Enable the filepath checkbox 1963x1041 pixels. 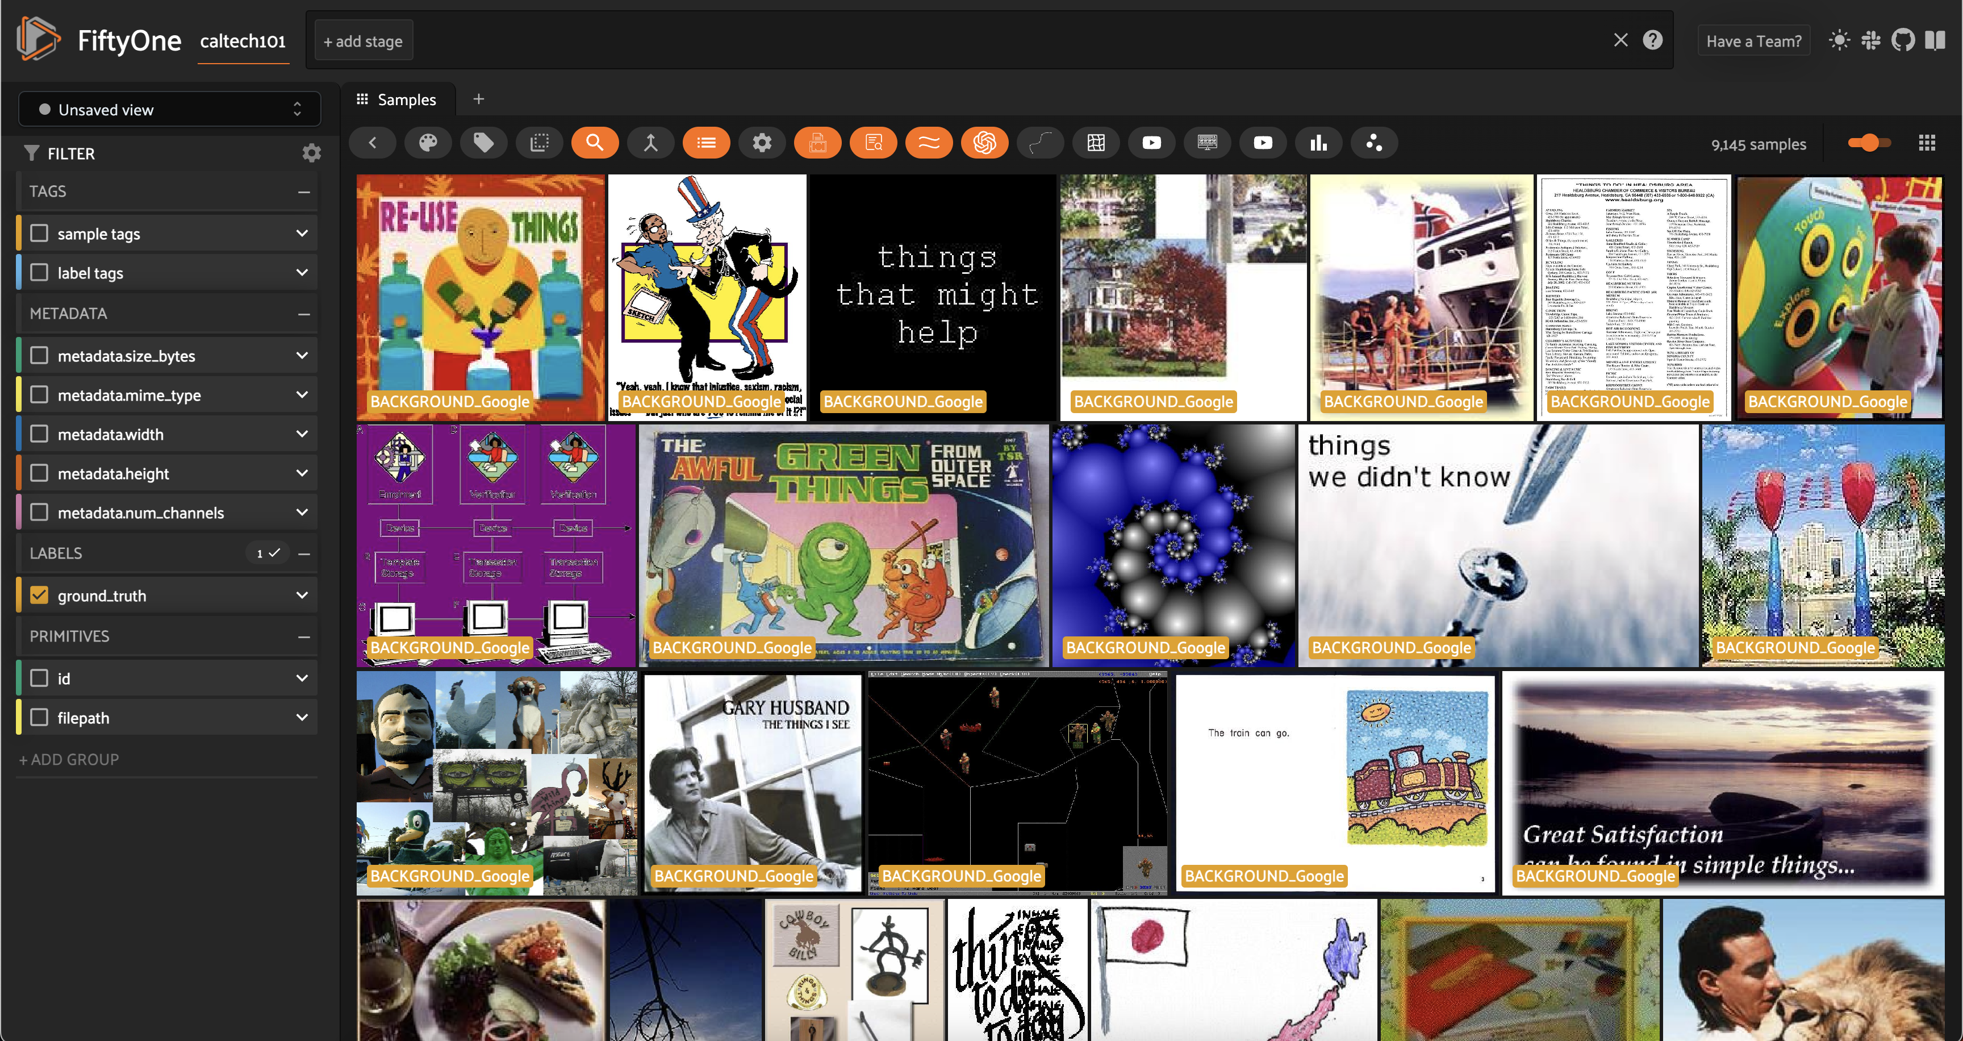tap(39, 717)
